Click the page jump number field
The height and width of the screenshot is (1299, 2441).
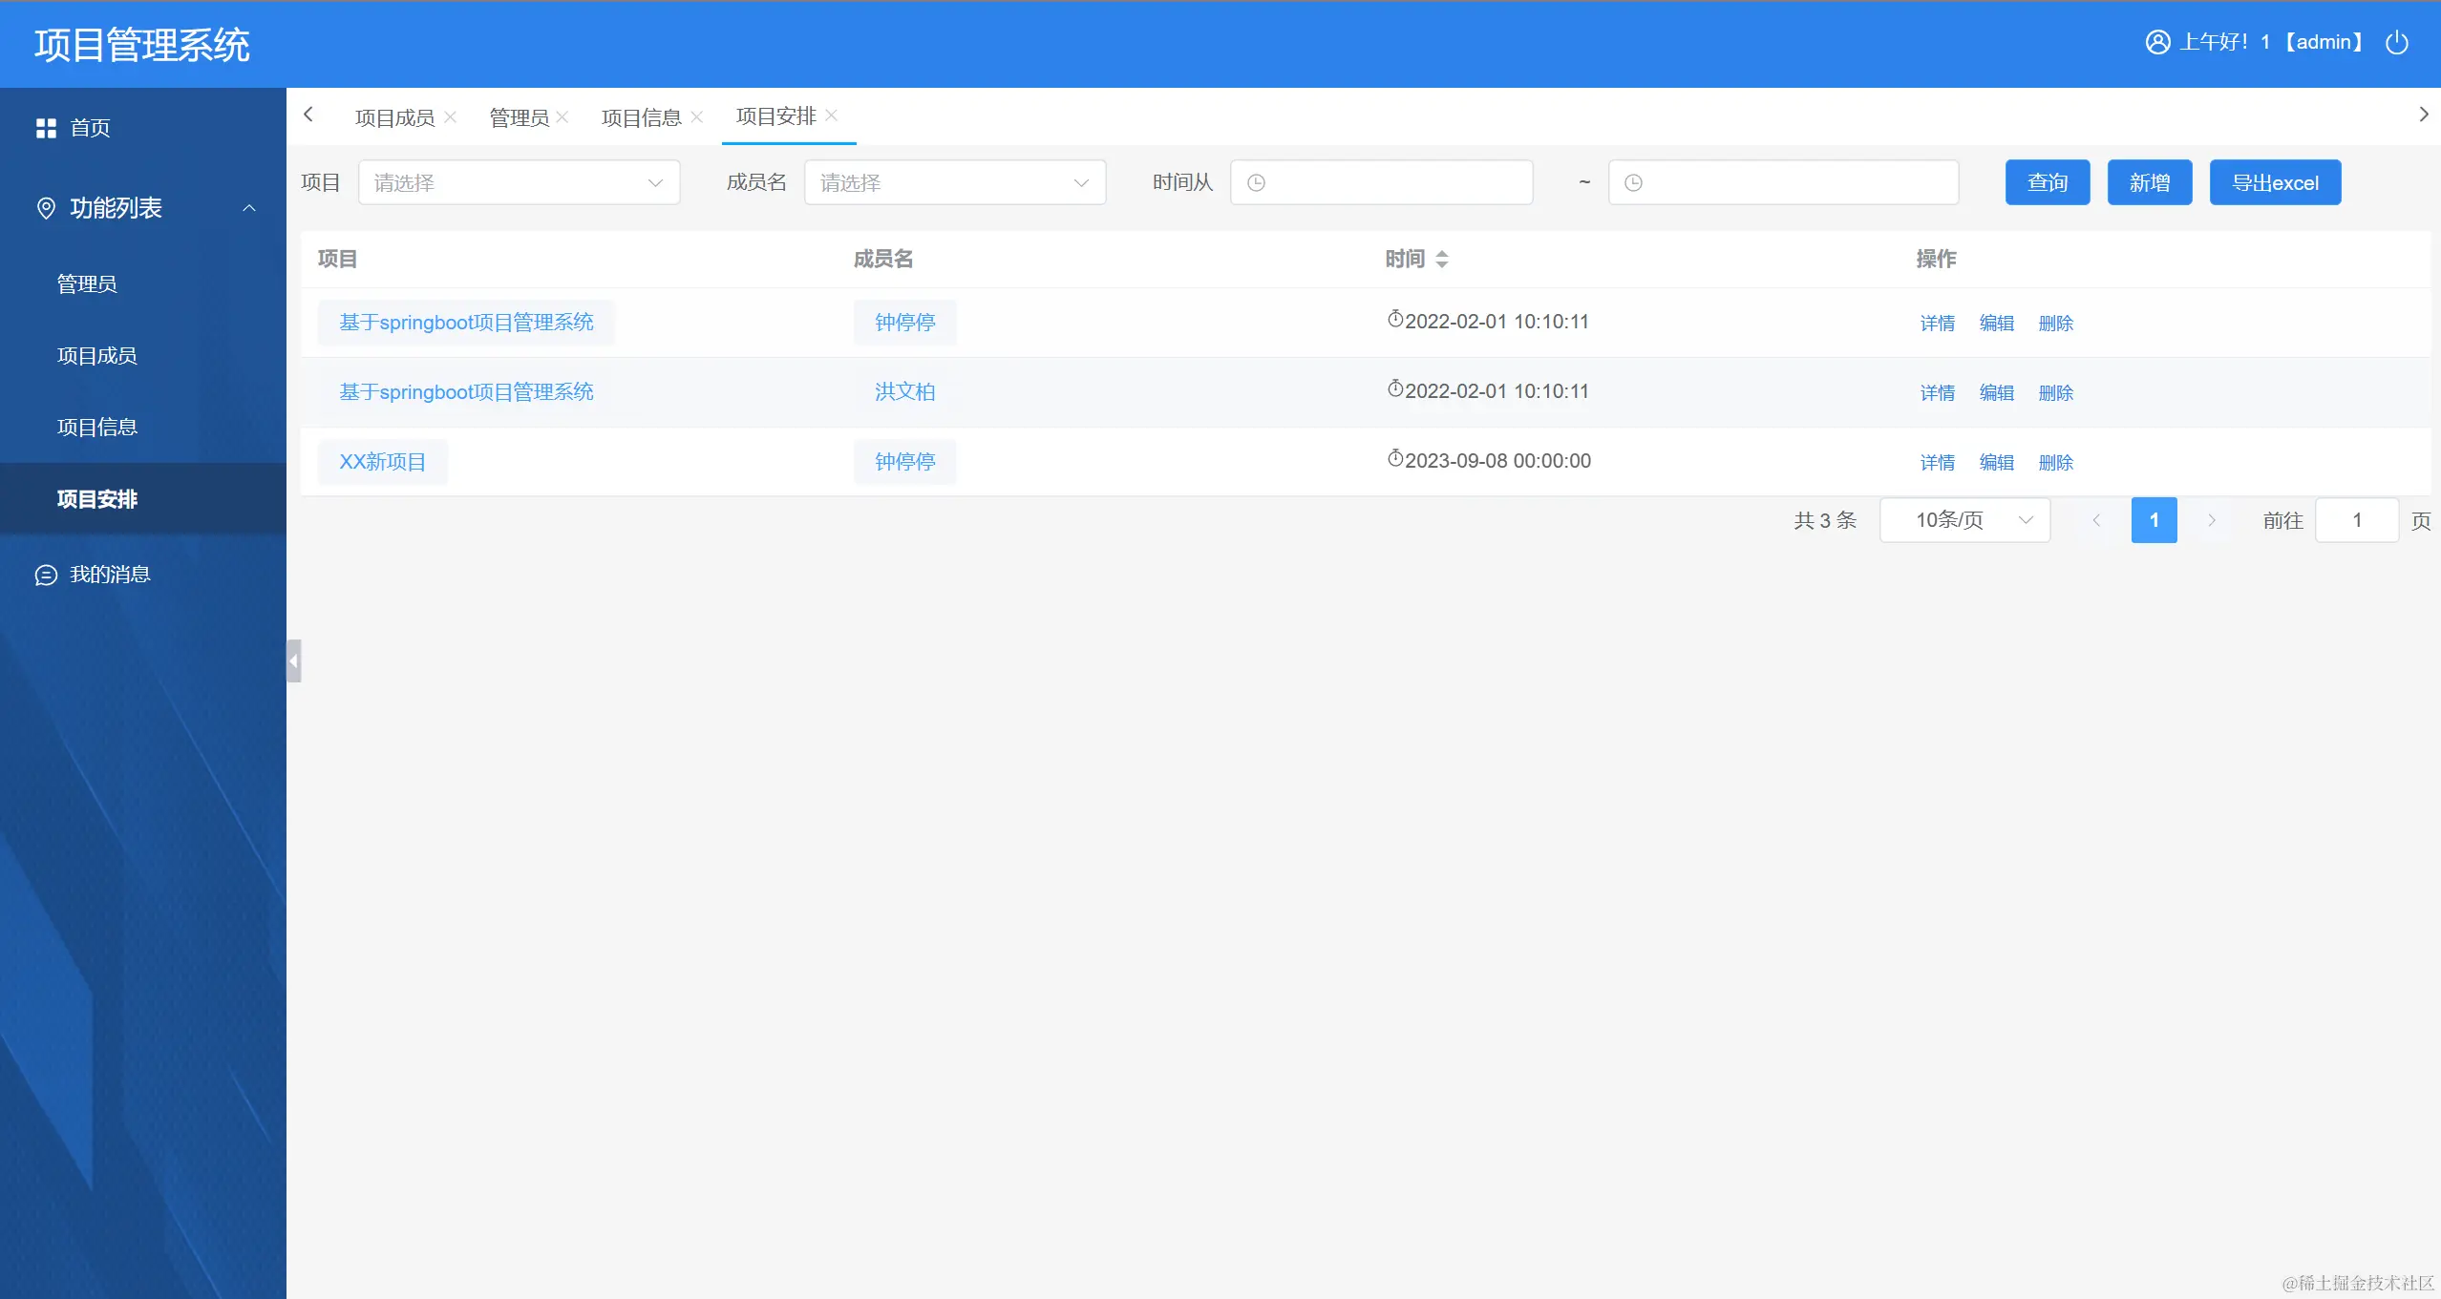[x=2356, y=520]
